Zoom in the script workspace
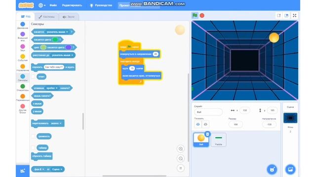The width and height of the screenshot is (316, 177). (181, 148)
